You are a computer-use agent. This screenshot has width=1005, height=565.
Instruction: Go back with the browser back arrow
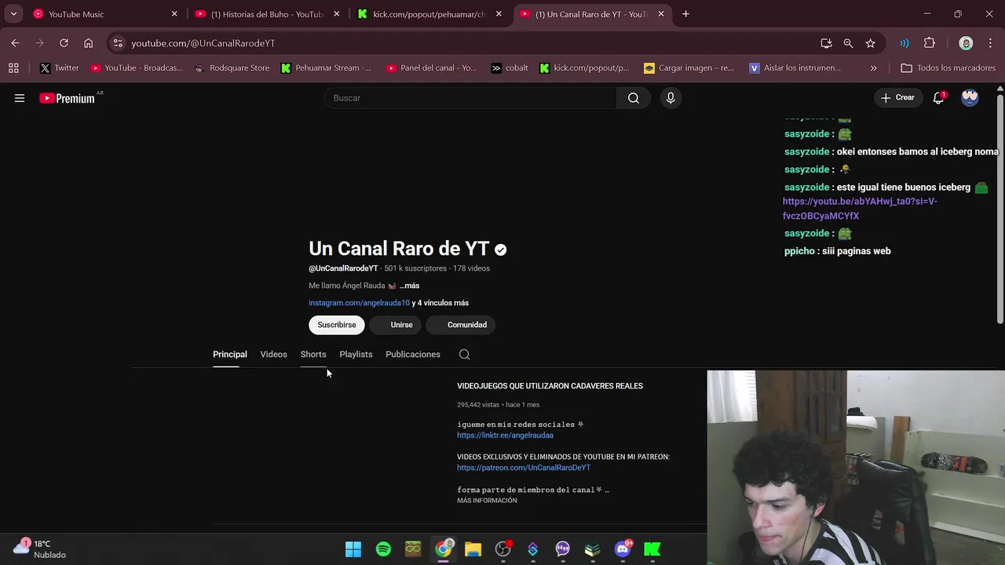15,43
